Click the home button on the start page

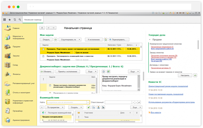(42, 28)
